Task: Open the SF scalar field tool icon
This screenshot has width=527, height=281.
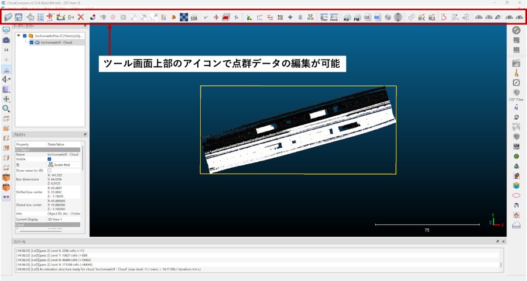Action: tap(310, 17)
